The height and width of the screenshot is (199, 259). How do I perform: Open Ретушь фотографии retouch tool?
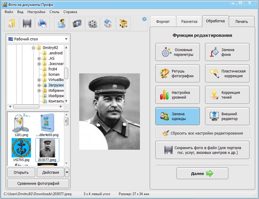pos(177,74)
